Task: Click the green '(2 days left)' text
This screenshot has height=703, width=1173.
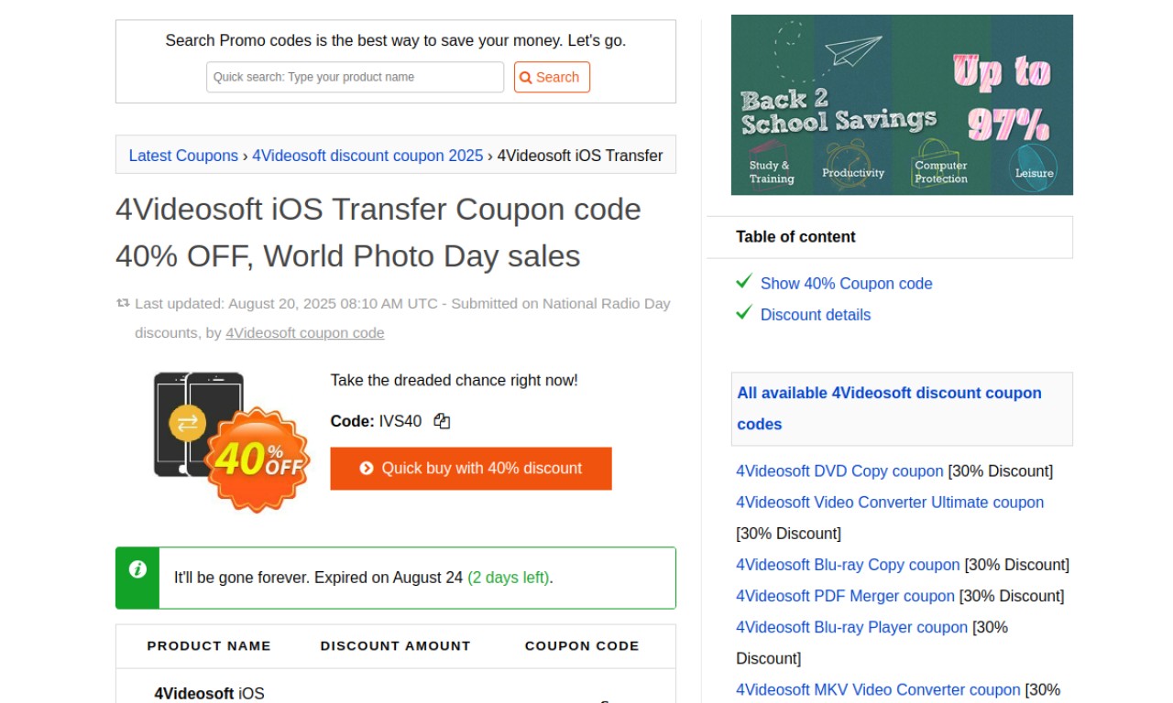Action: point(509,578)
